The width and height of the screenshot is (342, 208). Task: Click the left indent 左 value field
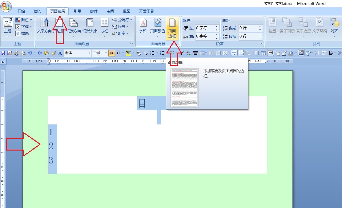tap(205, 28)
